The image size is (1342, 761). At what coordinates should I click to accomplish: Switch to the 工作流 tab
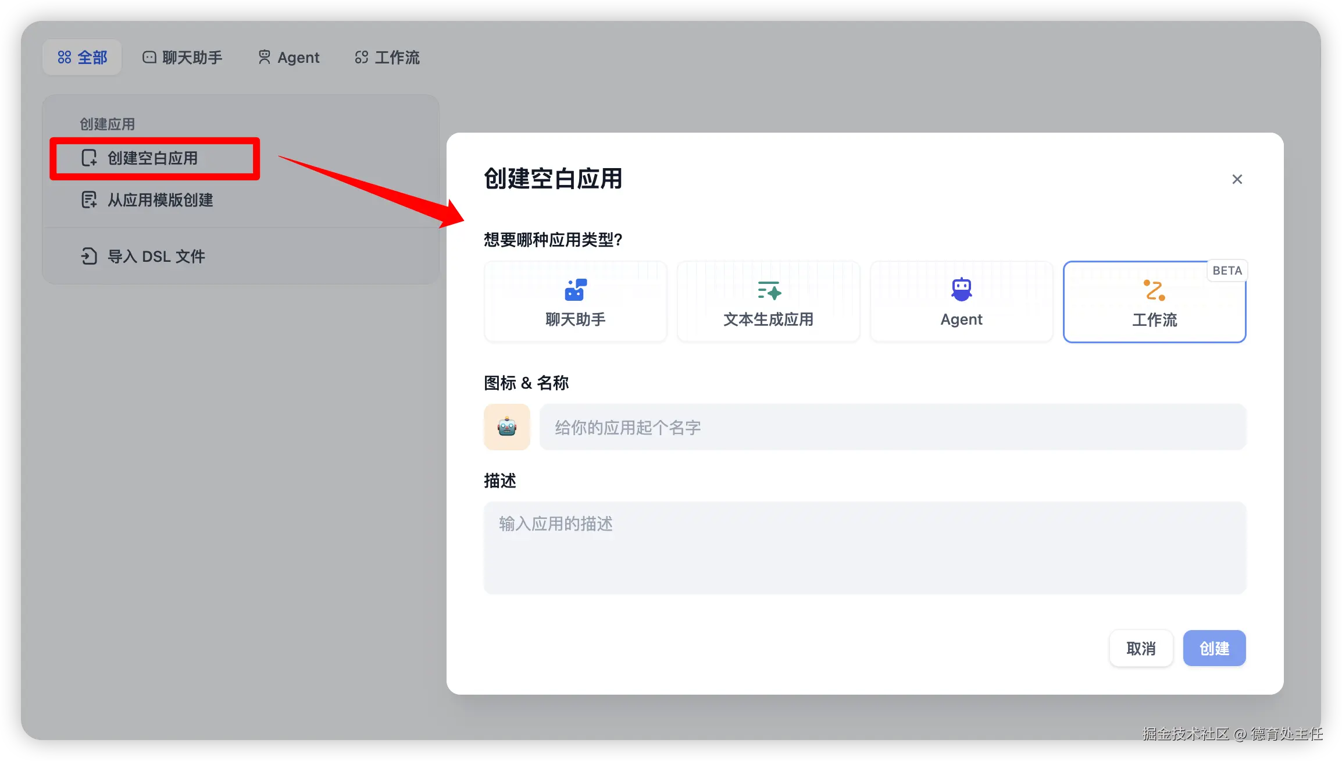coord(386,56)
